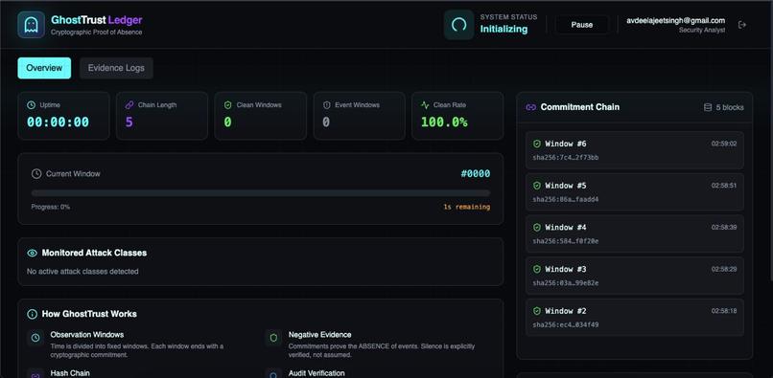Click the clock icon beside Observation Windows

pyautogui.click(x=35, y=338)
